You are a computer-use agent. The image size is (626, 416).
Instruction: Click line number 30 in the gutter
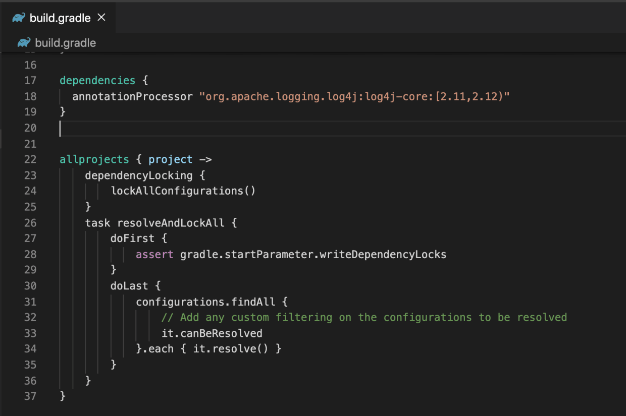tap(30, 286)
